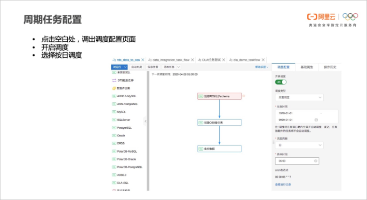Click the cron expression text 00 00 05
This screenshot has height=200, width=367.
(x=283, y=177)
